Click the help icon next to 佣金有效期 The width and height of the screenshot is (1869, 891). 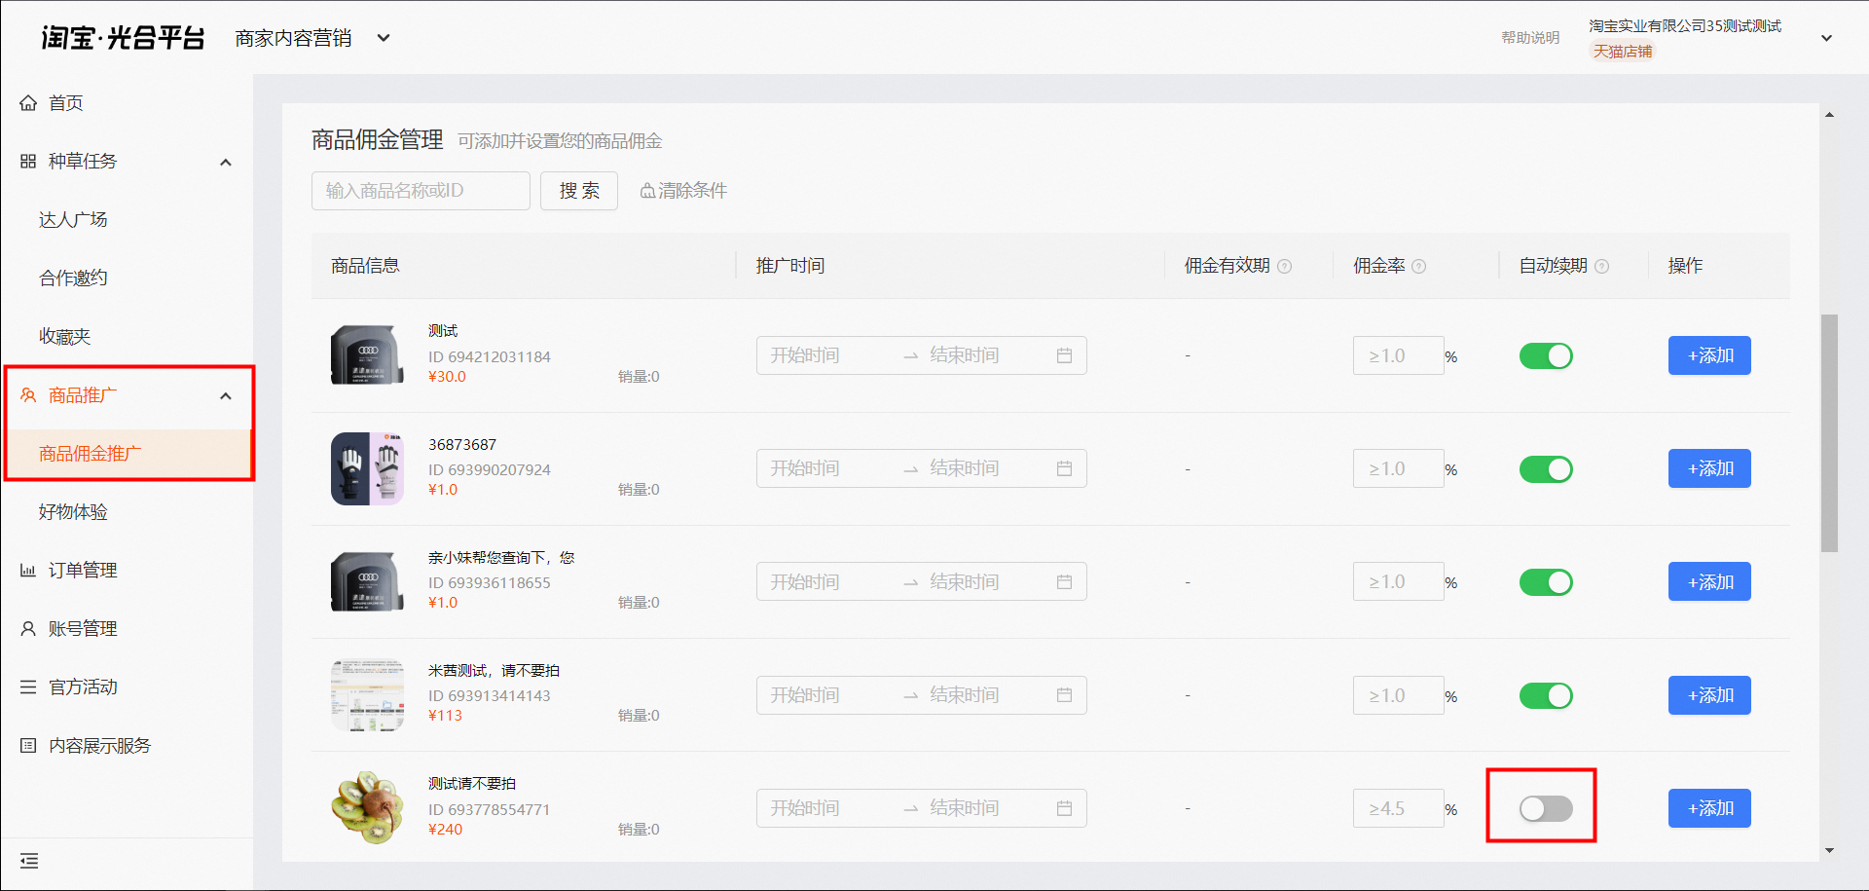coord(1284,267)
